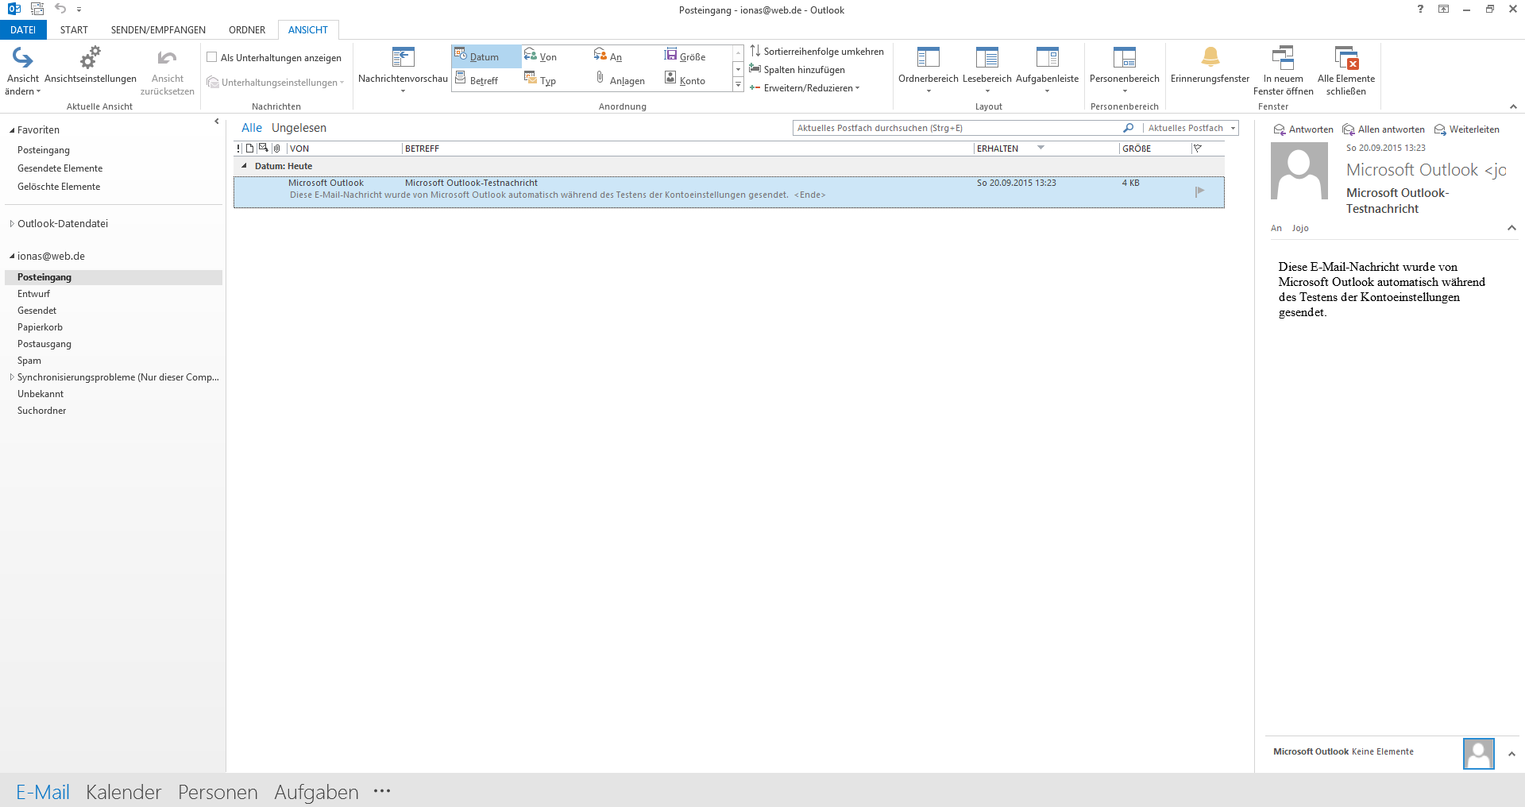Click Spalten hinzufügen
Screen dimensions: 1525x807
point(797,69)
